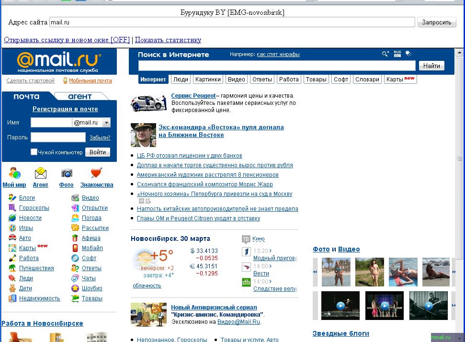Expand the @mail.ru domain dropdown
The height and width of the screenshot is (342, 465).
[x=106, y=123]
